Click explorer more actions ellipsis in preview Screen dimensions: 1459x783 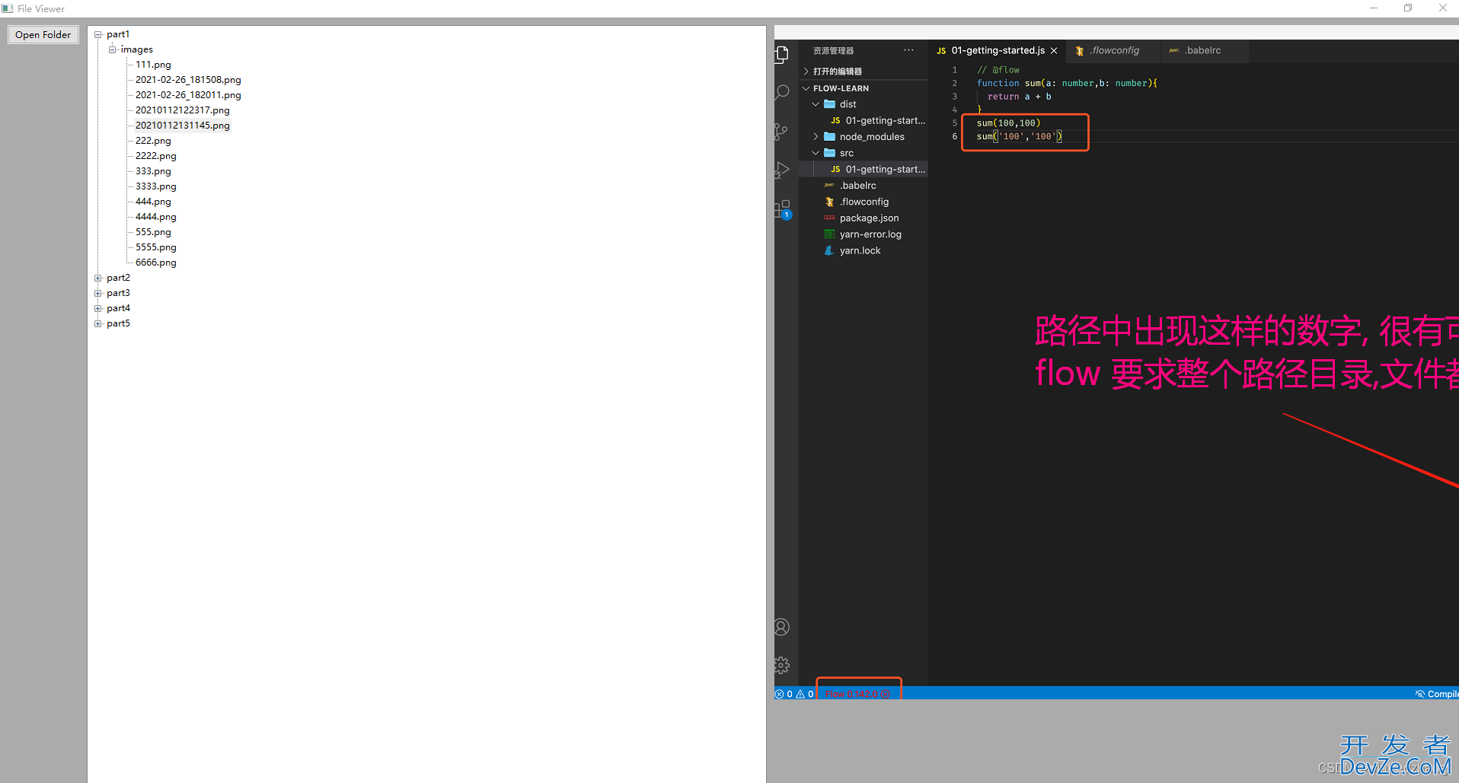908,50
